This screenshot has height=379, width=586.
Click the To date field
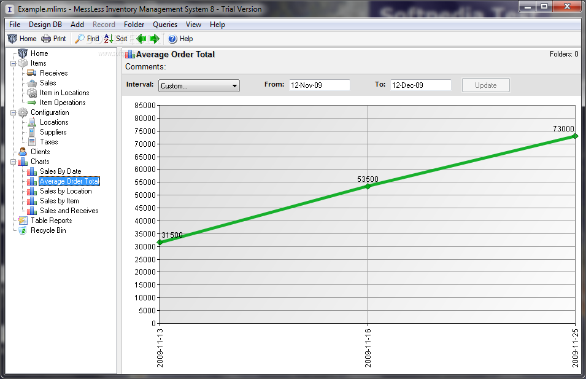[x=421, y=85]
